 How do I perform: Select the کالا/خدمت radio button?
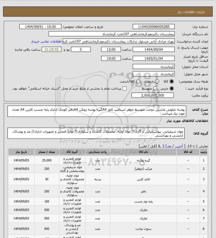[x=138, y=81]
